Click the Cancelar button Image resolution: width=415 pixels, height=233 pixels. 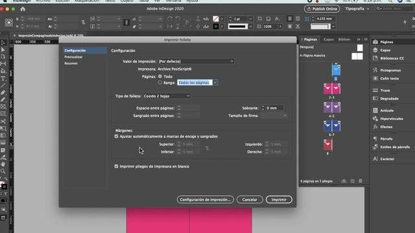pyautogui.click(x=250, y=200)
